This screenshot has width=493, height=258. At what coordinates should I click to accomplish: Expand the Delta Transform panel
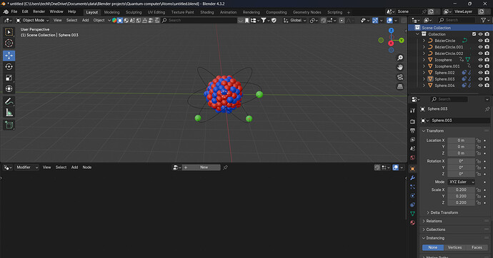tap(444, 212)
